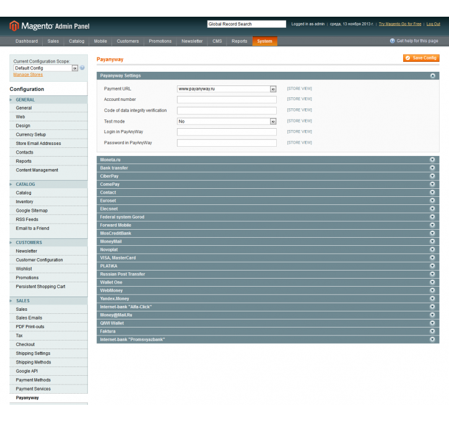Expand the Euroset section arrow icon
Screen dimensions: 449x421
432,201
